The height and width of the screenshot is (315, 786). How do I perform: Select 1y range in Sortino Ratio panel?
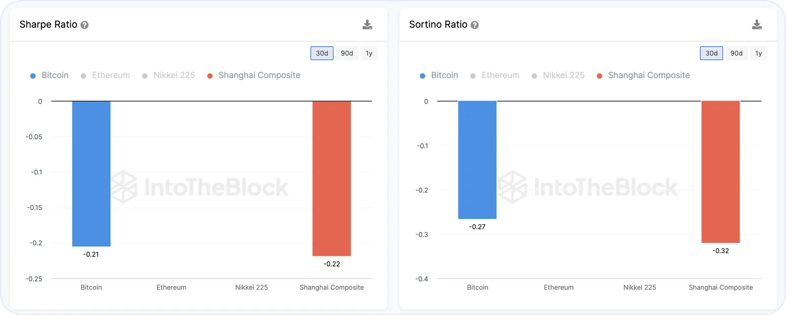(x=758, y=53)
